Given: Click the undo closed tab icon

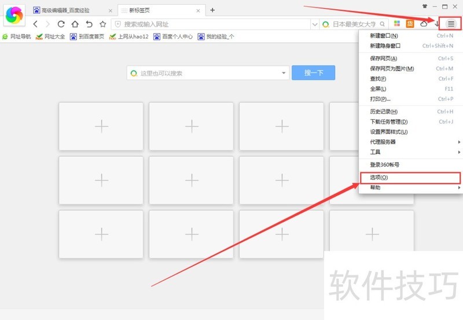Looking at the screenshot, I should point(89,24).
